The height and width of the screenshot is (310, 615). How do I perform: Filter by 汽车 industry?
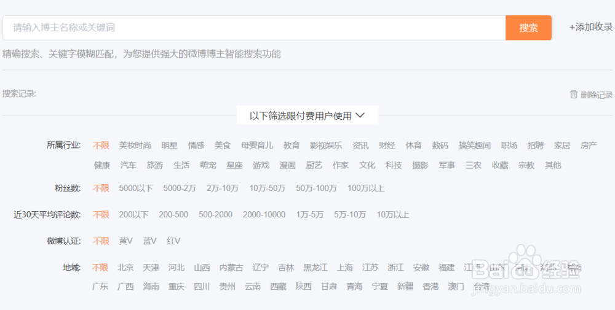point(129,165)
